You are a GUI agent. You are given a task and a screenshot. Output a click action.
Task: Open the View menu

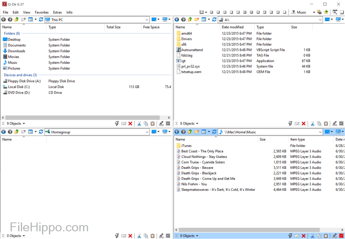click(x=27, y=12)
